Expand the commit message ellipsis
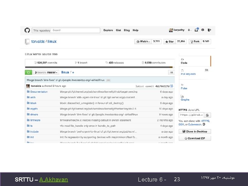Screen dimensions: 248x186 point(108,80)
